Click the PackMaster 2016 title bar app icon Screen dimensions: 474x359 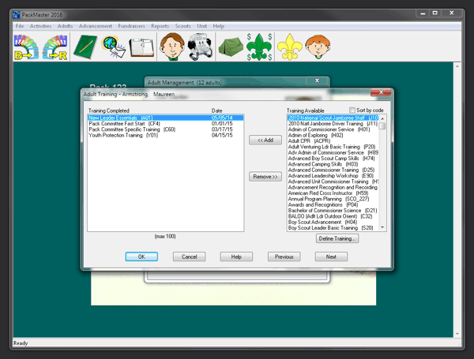coord(17,14)
